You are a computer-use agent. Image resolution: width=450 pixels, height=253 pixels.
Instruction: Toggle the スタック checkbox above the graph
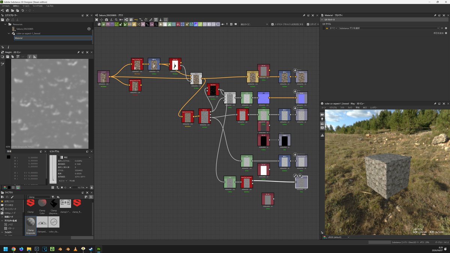pos(308,24)
